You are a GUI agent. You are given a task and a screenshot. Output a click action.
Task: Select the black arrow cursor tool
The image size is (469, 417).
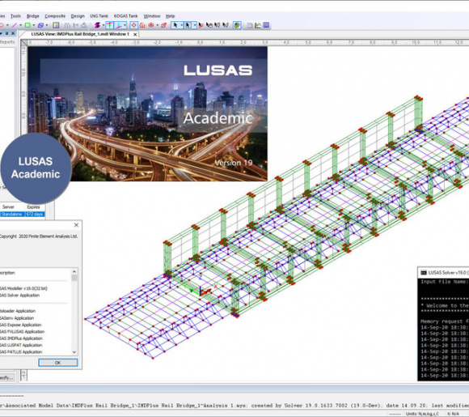[175, 25]
